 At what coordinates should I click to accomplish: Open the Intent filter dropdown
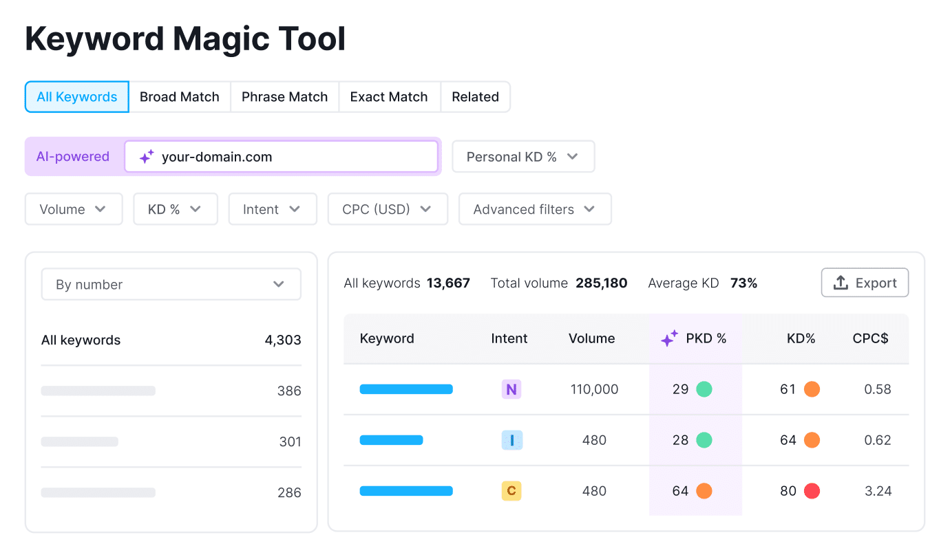(273, 209)
